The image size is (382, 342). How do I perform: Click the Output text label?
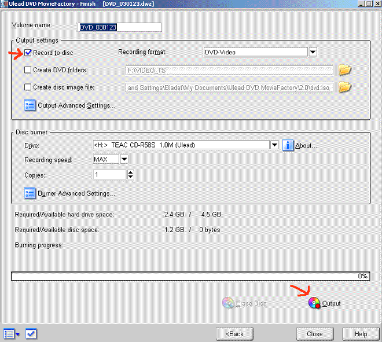click(x=331, y=303)
